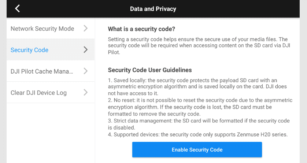307x163 pixels.
Task: Select the Security Code menu entry
Action: coord(29,50)
